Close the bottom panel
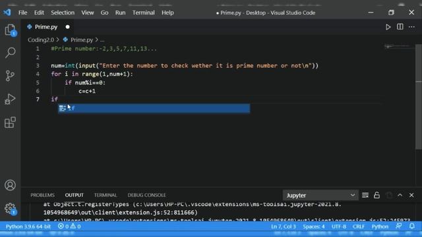This screenshot has width=422, height=237. [411, 195]
